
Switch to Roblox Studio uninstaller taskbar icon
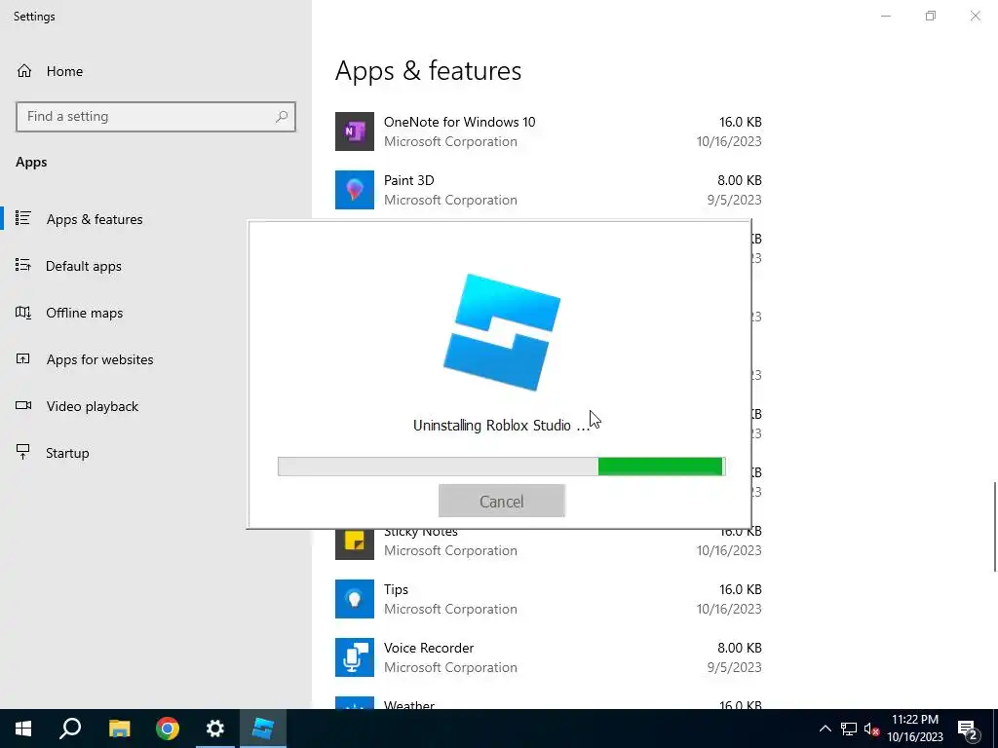(x=263, y=729)
